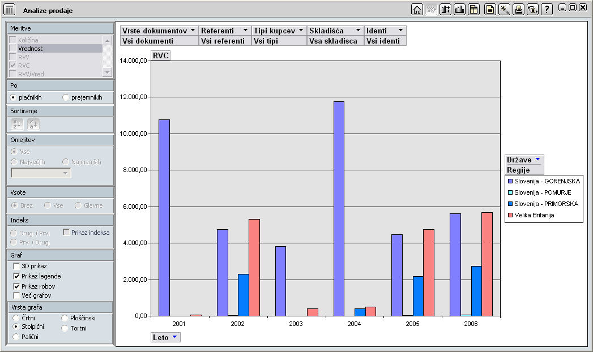Expand the Države legend dropdown

(537, 160)
